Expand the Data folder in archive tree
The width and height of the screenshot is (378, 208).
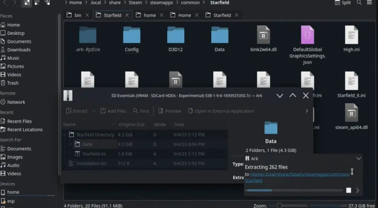tap(71, 144)
